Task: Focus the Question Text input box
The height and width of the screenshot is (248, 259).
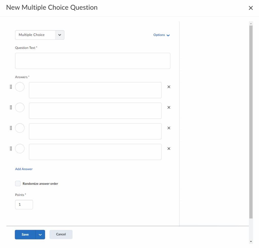Action: pyautogui.click(x=93, y=61)
